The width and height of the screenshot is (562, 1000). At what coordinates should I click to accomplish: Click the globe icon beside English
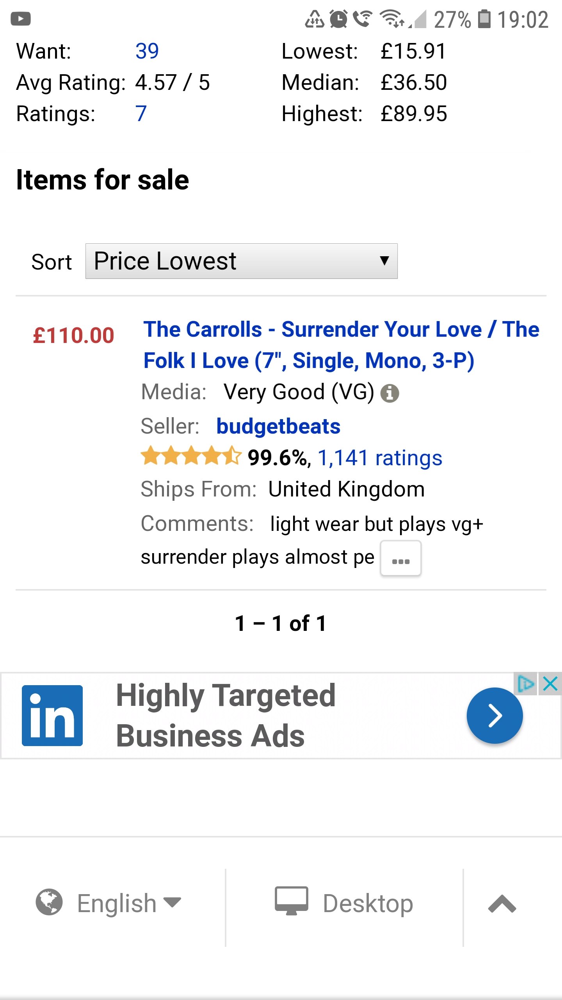click(x=49, y=902)
